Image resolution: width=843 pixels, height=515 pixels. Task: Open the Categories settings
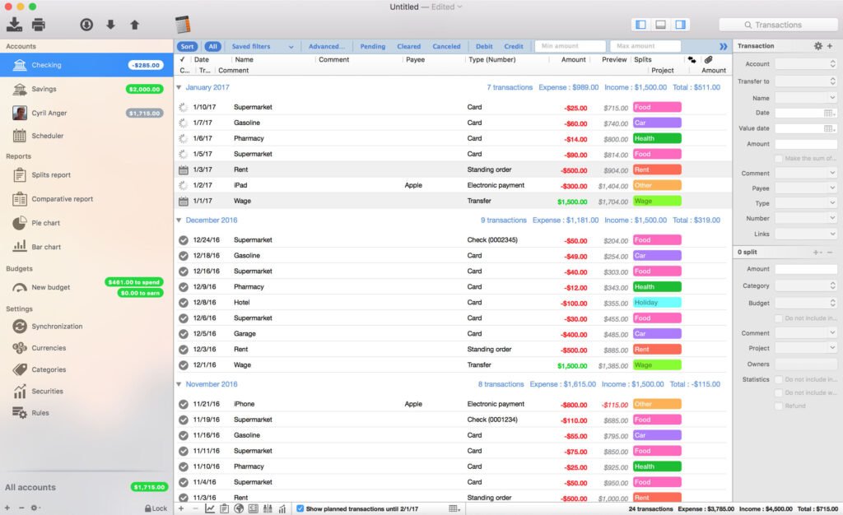pyautogui.click(x=48, y=370)
